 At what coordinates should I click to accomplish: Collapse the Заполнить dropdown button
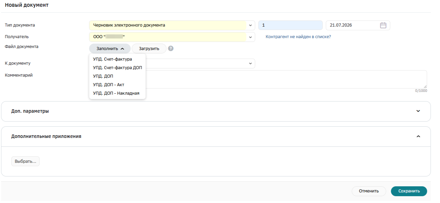(110, 48)
